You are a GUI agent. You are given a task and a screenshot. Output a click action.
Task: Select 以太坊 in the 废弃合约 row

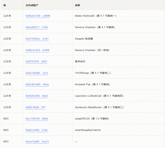point(7,61)
